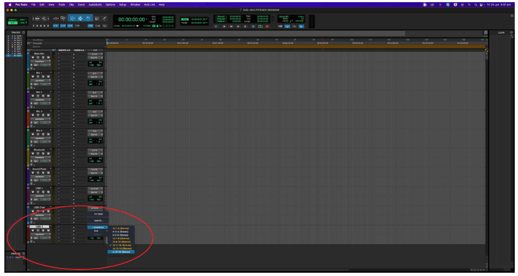Open the Tracks list popup menu icon
Screen dimensions: 518x276
[x=23, y=32]
